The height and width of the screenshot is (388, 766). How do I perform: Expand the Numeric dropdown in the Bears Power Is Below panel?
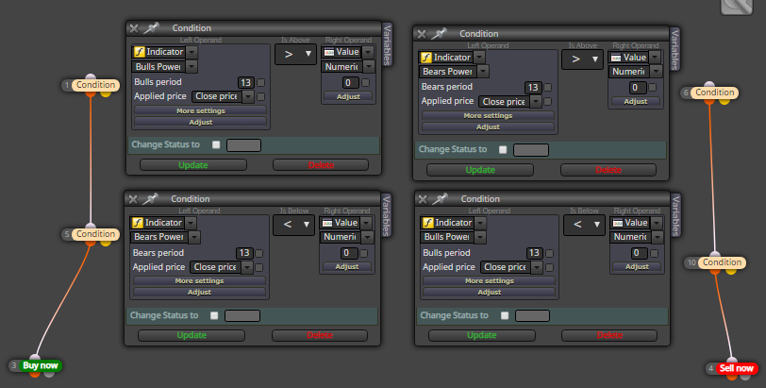tap(367, 238)
